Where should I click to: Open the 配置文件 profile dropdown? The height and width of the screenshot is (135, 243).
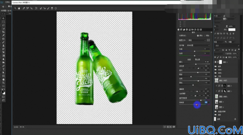[197, 40]
